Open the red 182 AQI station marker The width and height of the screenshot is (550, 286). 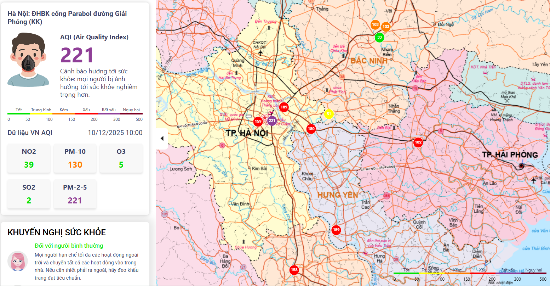tap(418, 142)
